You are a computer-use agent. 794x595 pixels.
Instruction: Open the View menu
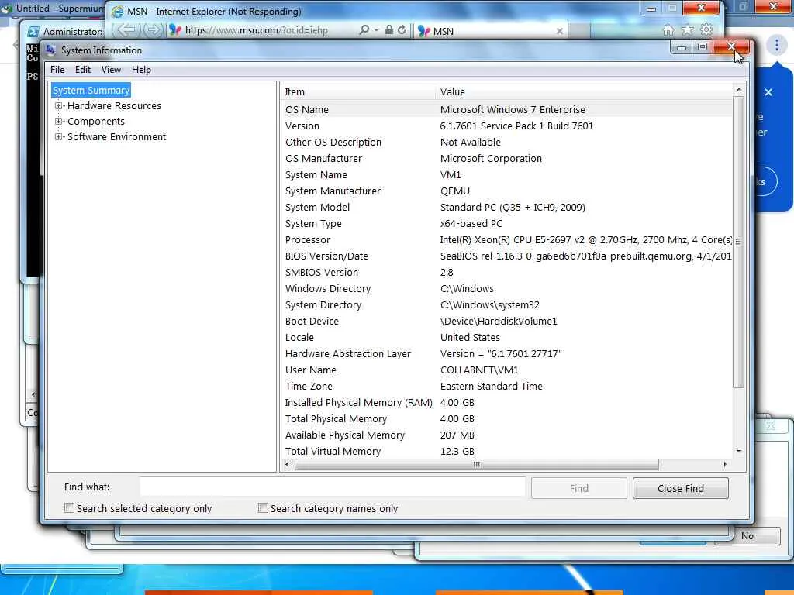pos(111,70)
